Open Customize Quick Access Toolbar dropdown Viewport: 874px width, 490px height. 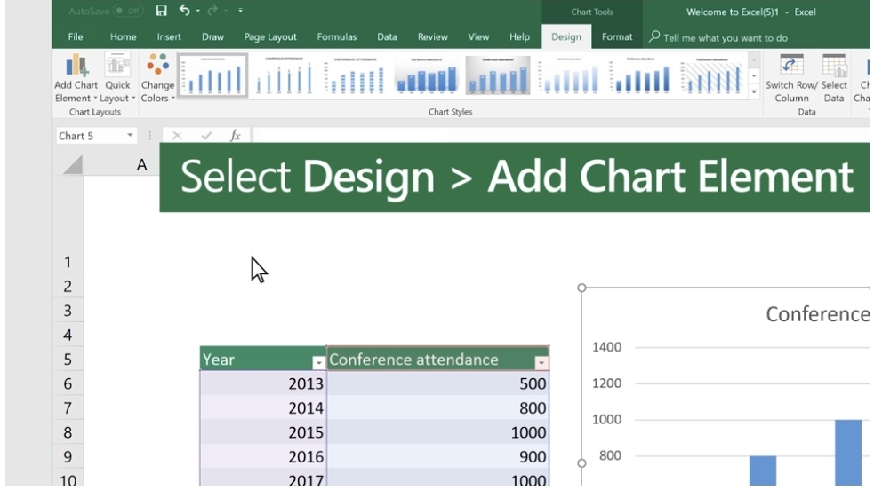point(240,11)
